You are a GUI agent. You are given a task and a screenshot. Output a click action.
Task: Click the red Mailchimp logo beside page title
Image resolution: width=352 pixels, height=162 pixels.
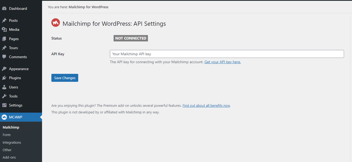[x=56, y=23]
